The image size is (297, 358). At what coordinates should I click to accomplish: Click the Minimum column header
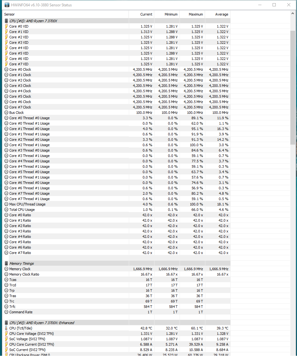point(167,14)
